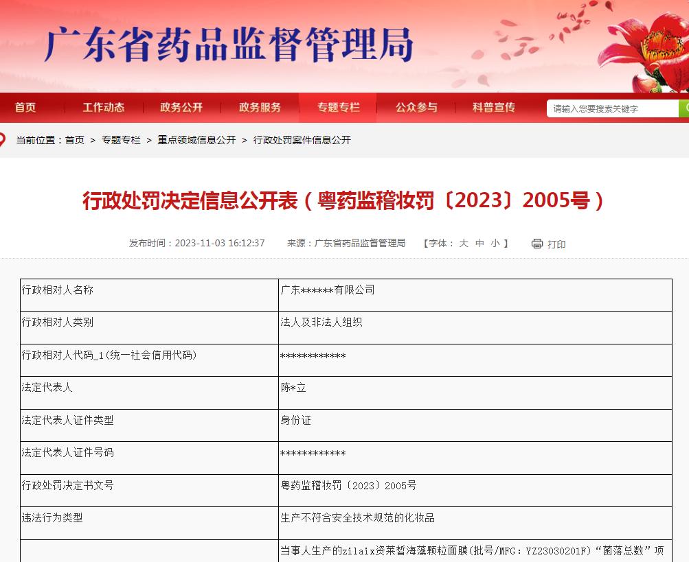Screen dimensions: 689x562
Task: Open the 科普宣传 navigation menu
Action: point(494,108)
